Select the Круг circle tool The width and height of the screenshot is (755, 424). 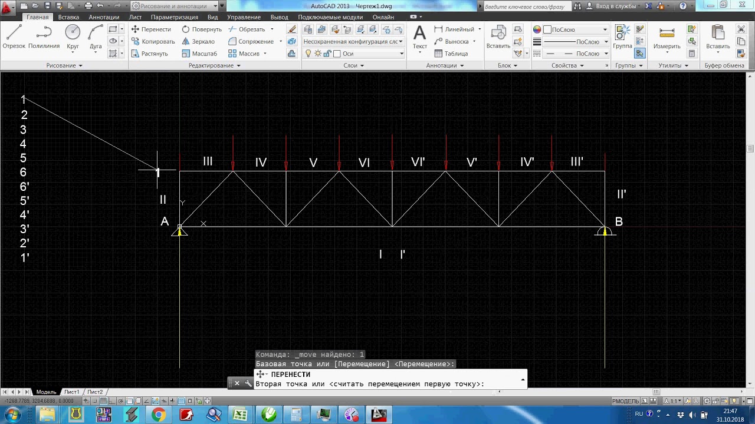coord(73,37)
